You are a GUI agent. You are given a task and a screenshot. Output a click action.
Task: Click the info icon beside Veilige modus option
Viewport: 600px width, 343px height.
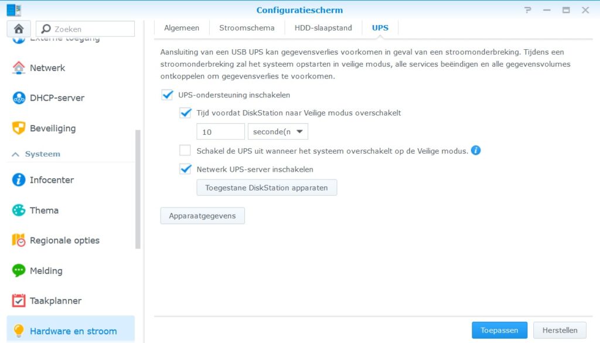pyautogui.click(x=476, y=151)
